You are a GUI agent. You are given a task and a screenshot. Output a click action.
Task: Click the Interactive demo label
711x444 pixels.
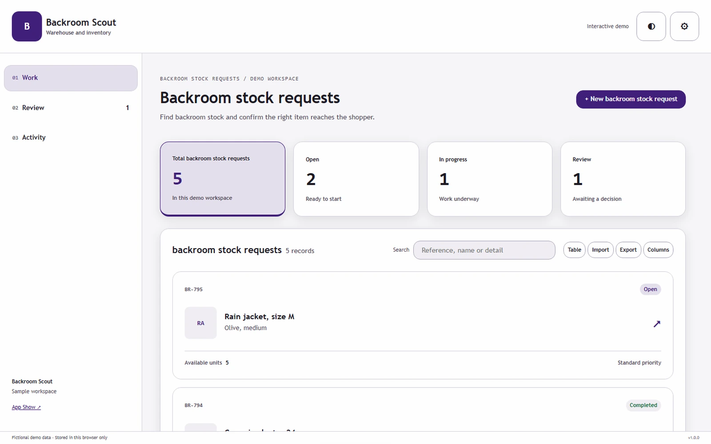pos(607,26)
